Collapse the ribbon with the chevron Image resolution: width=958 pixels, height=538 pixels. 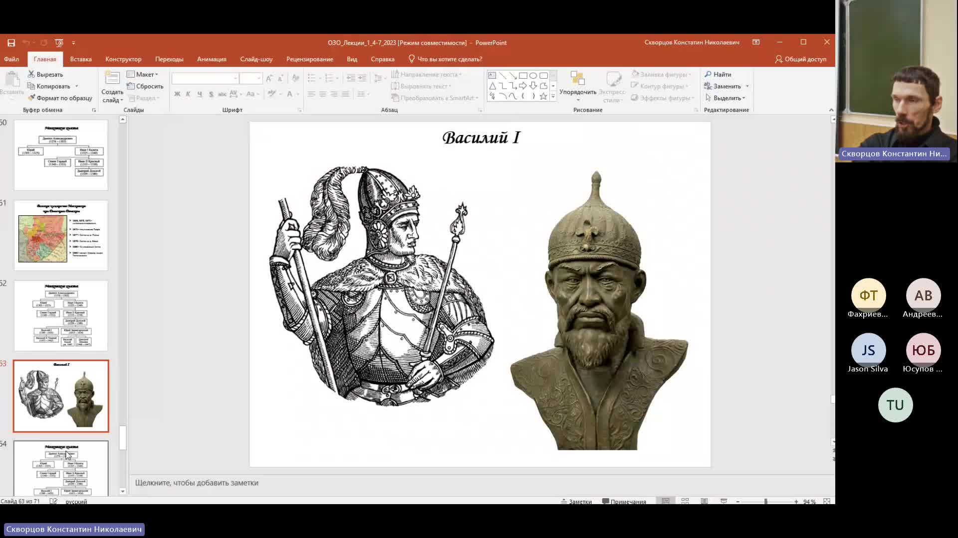(831, 110)
